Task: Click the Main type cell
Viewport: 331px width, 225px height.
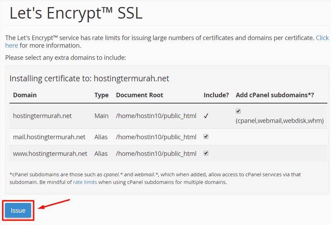Action: point(101,116)
